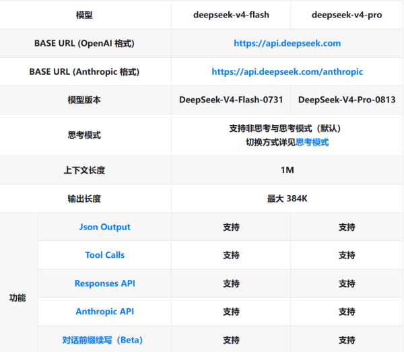
Task: Click 支持 for Anthropic API under flash
Action: (x=231, y=312)
